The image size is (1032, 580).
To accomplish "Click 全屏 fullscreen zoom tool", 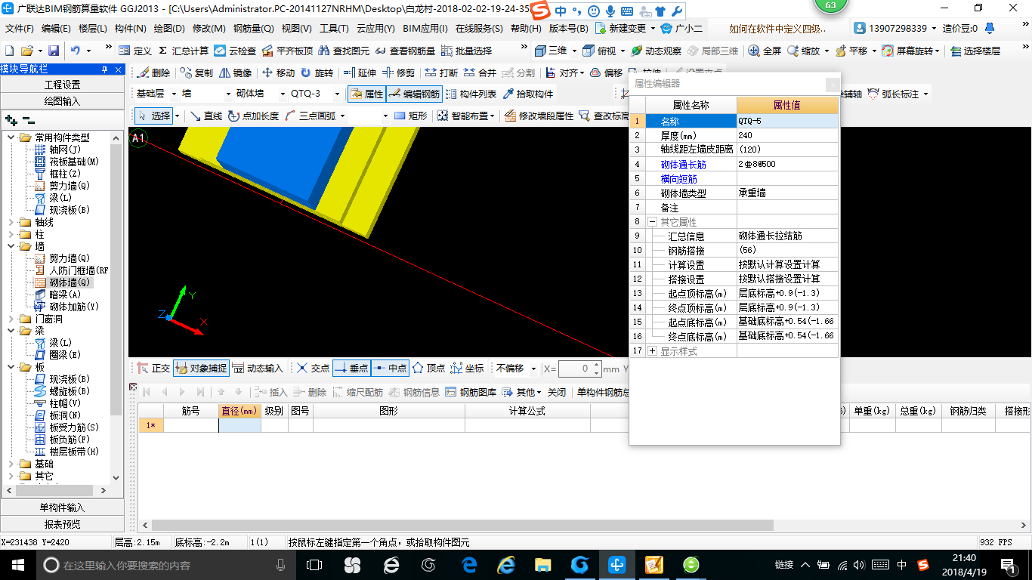I will click(765, 51).
